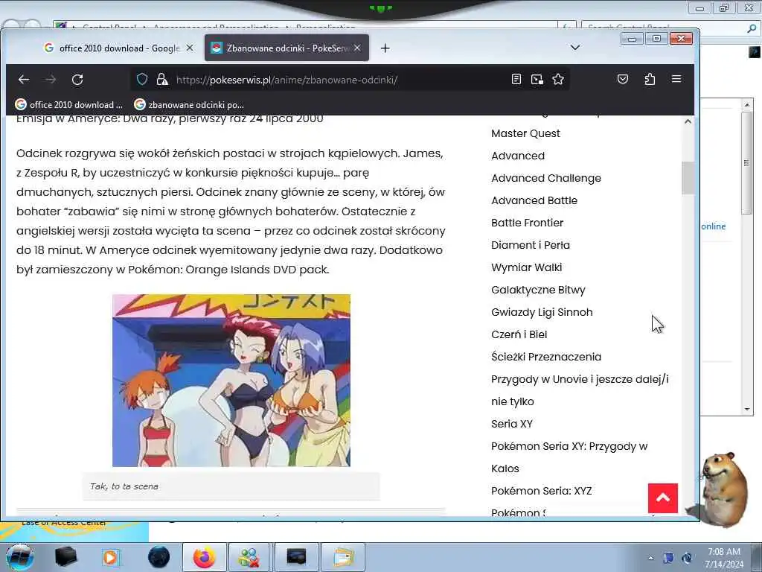Click the 'Tak, to ta scena' caption
762x572 pixels.
coord(124,486)
